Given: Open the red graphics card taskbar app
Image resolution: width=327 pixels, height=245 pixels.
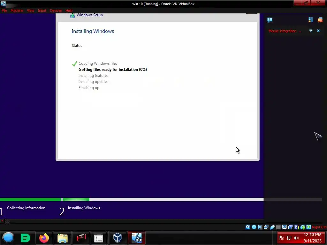Looking at the screenshot, I should [81, 238].
